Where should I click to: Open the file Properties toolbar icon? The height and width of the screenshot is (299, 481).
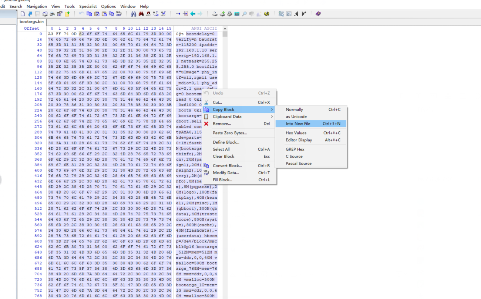60,14
